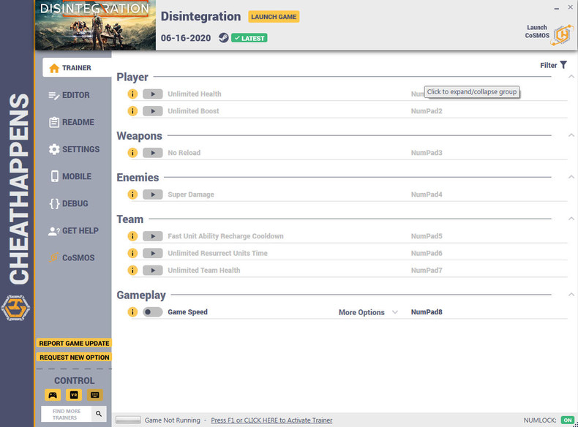Click link to activate trainer
The width and height of the screenshot is (578, 427).
[271, 420]
